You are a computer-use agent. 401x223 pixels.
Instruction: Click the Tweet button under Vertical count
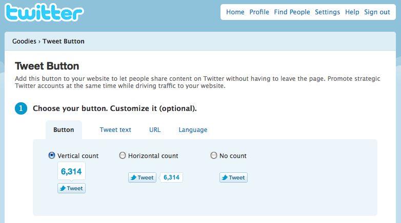point(71,188)
